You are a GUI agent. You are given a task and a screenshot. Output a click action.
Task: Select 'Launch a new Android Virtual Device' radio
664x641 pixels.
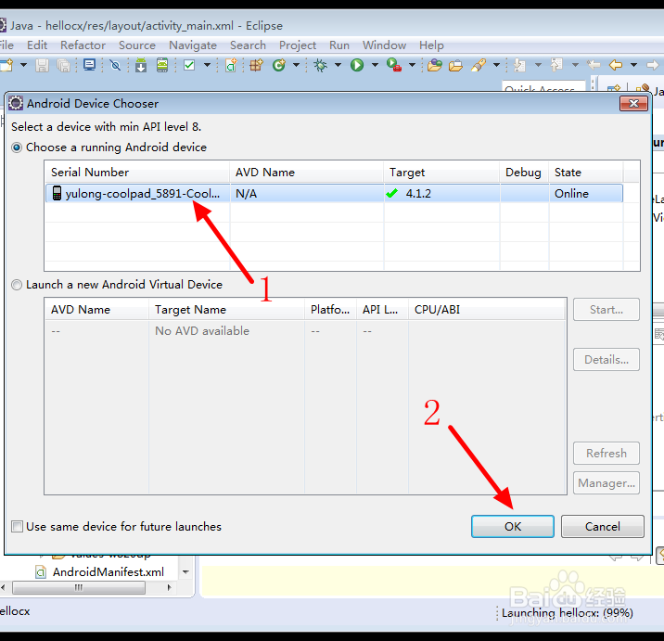point(17,285)
